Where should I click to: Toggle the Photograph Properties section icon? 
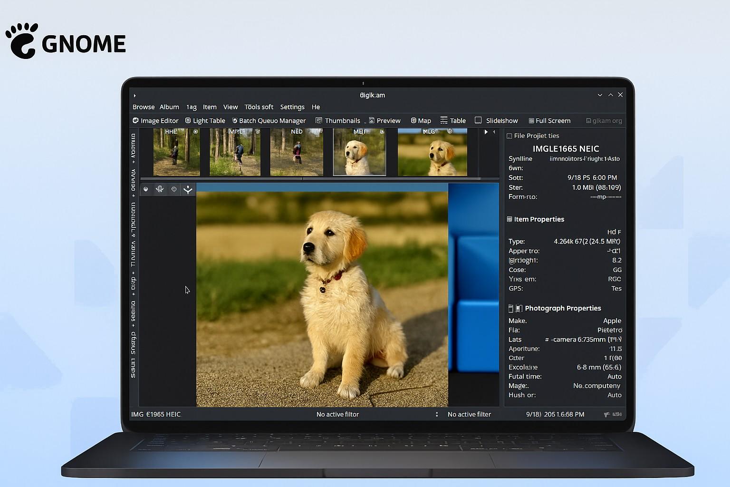coord(511,308)
